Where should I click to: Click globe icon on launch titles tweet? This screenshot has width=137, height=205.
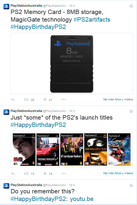pos(131,111)
